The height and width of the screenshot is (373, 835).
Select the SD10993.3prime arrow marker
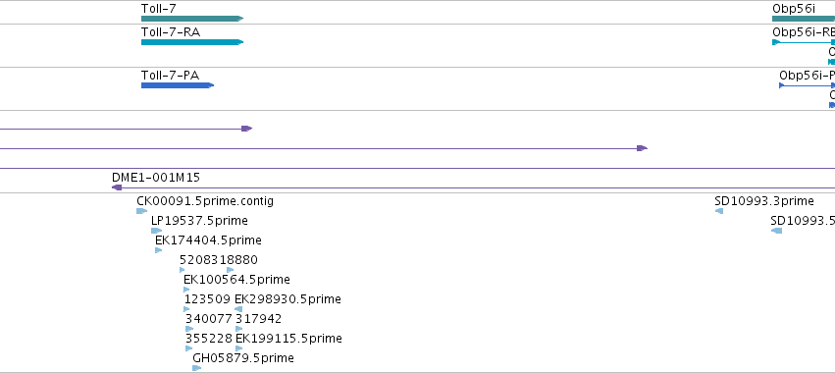coord(719,211)
